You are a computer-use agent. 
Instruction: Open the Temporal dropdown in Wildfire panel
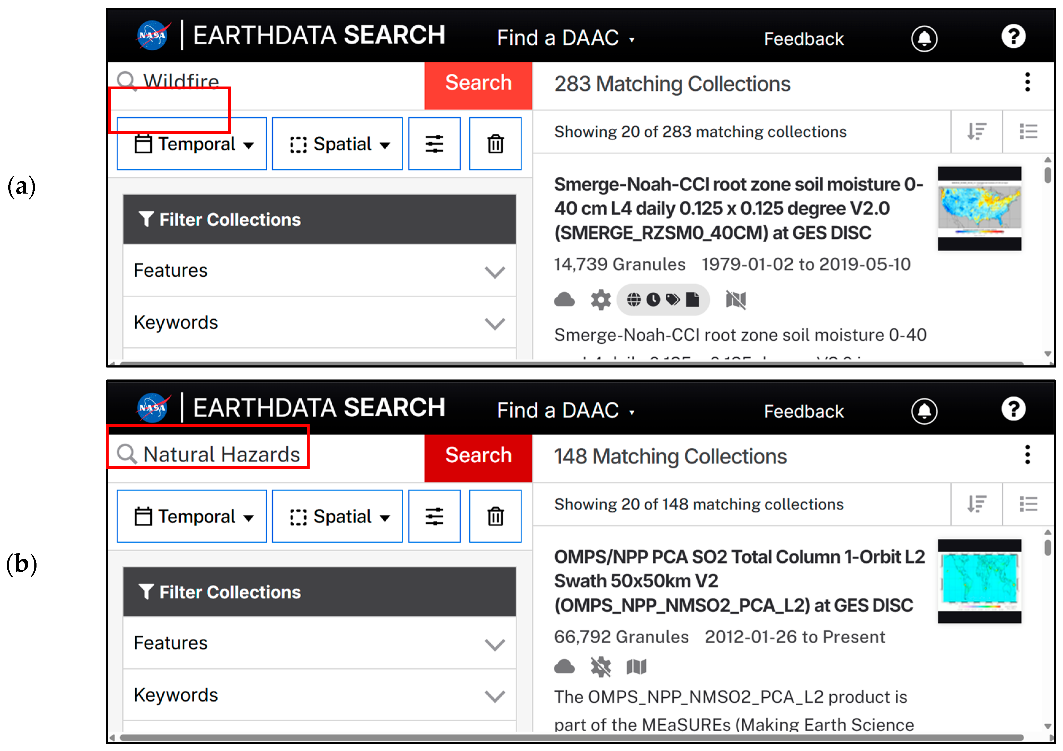click(x=192, y=144)
